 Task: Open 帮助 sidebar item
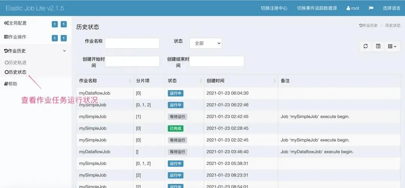(x=10, y=84)
